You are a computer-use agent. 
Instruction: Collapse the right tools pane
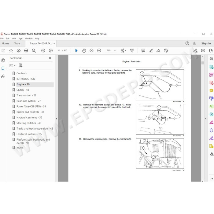tap(206, 119)
